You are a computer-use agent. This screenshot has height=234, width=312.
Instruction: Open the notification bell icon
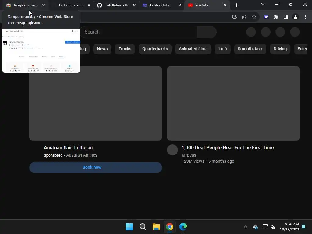[304, 227]
